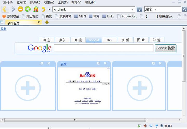Click the green popup blocker status icon
Screen dimensions: 187x129
click(x=139, y=126)
